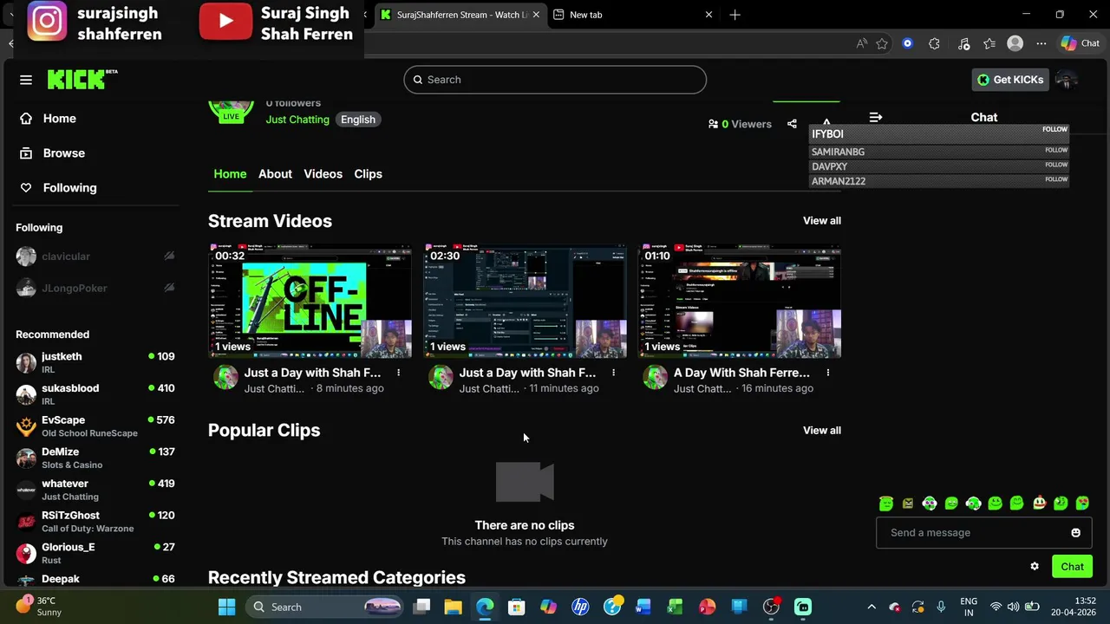Open Read aloud icon in address bar
The width and height of the screenshot is (1110, 624).
861,43
